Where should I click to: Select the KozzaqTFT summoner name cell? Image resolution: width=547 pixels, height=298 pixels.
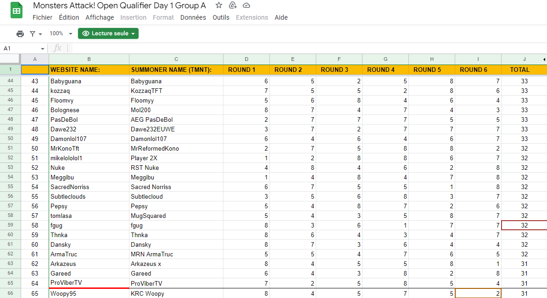coord(176,91)
